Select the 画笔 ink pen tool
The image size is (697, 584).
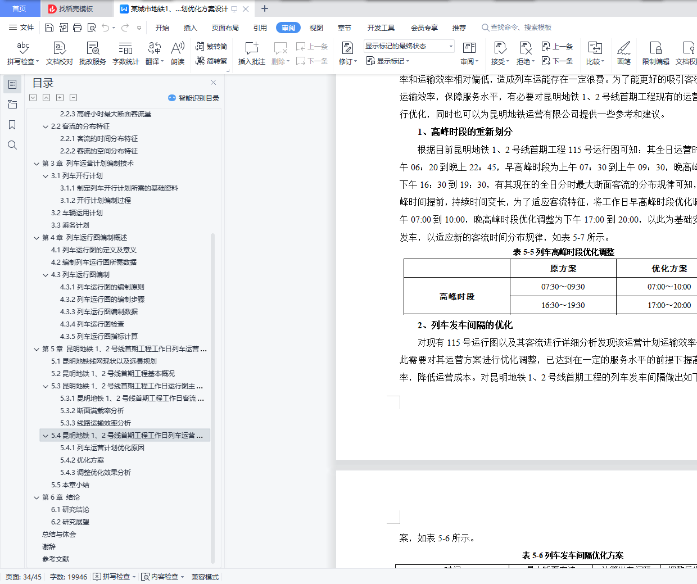coord(624,53)
